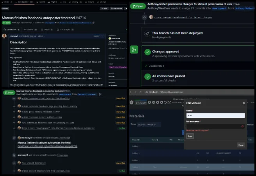Open the 'development' base branch link on PR #1447

(x=219, y=8)
